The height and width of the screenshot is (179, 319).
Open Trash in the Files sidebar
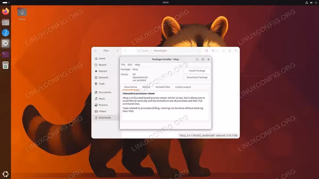(x=106, y=84)
